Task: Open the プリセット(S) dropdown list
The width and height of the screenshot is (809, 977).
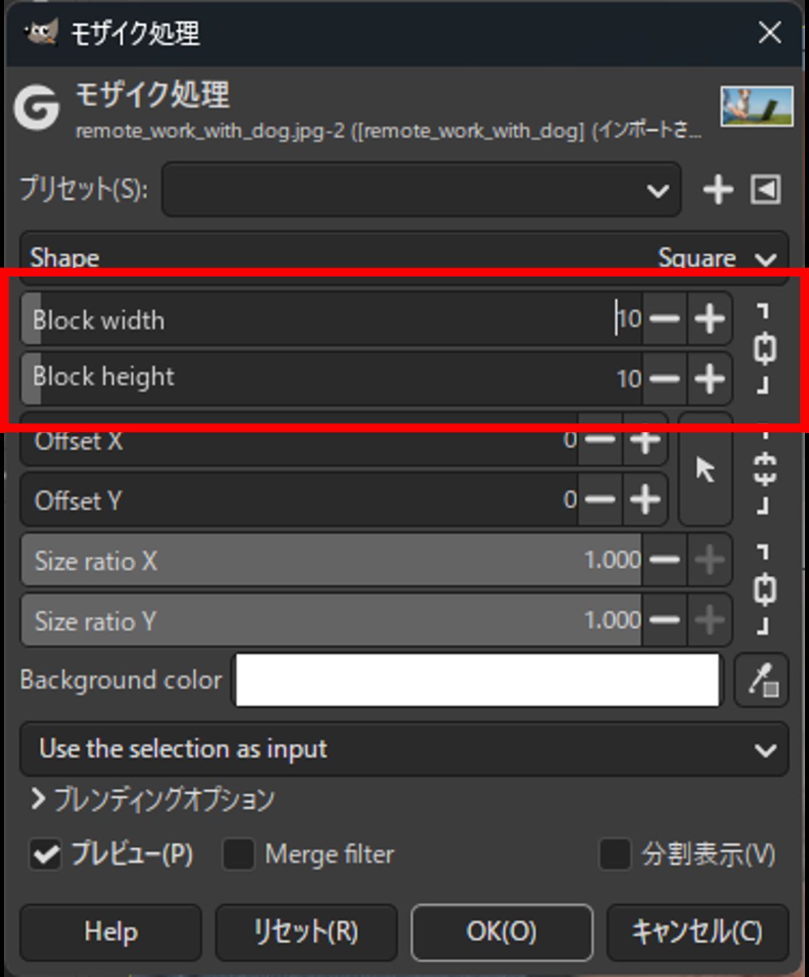Action: coord(421,189)
